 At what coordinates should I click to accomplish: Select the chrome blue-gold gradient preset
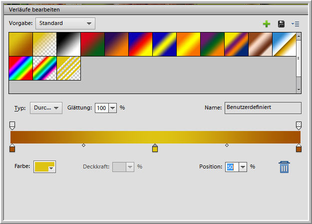pyautogui.click(x=285, y=44)
